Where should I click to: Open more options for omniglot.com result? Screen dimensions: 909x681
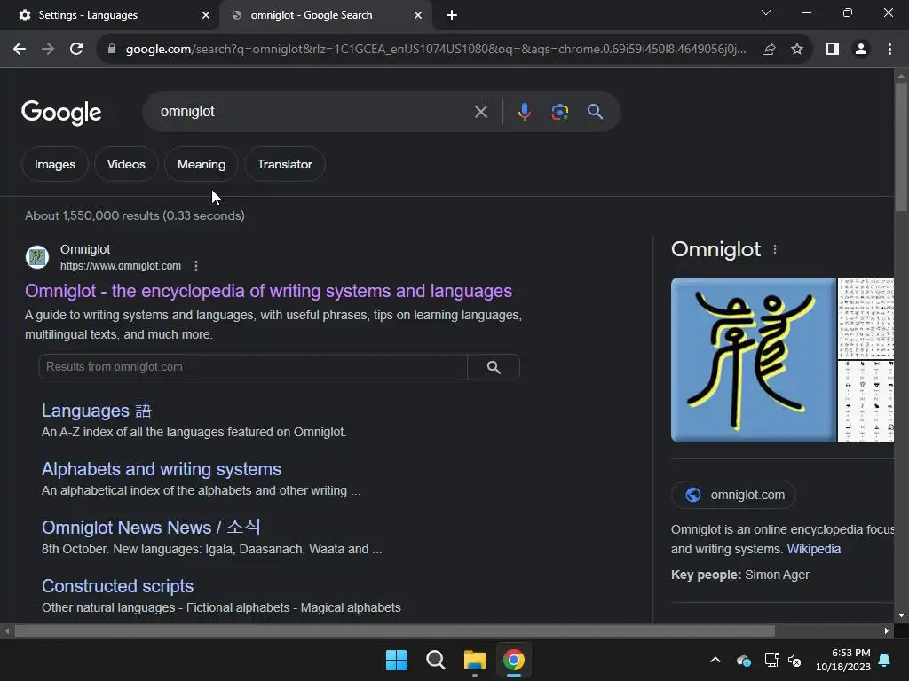pyautogui.click(x=196, y=266)
